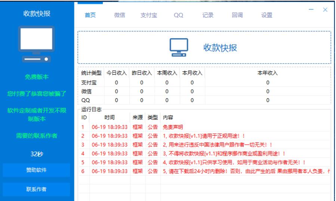Click the 统计类型 column header
This screenshot has height=201, width=336.
91,73
